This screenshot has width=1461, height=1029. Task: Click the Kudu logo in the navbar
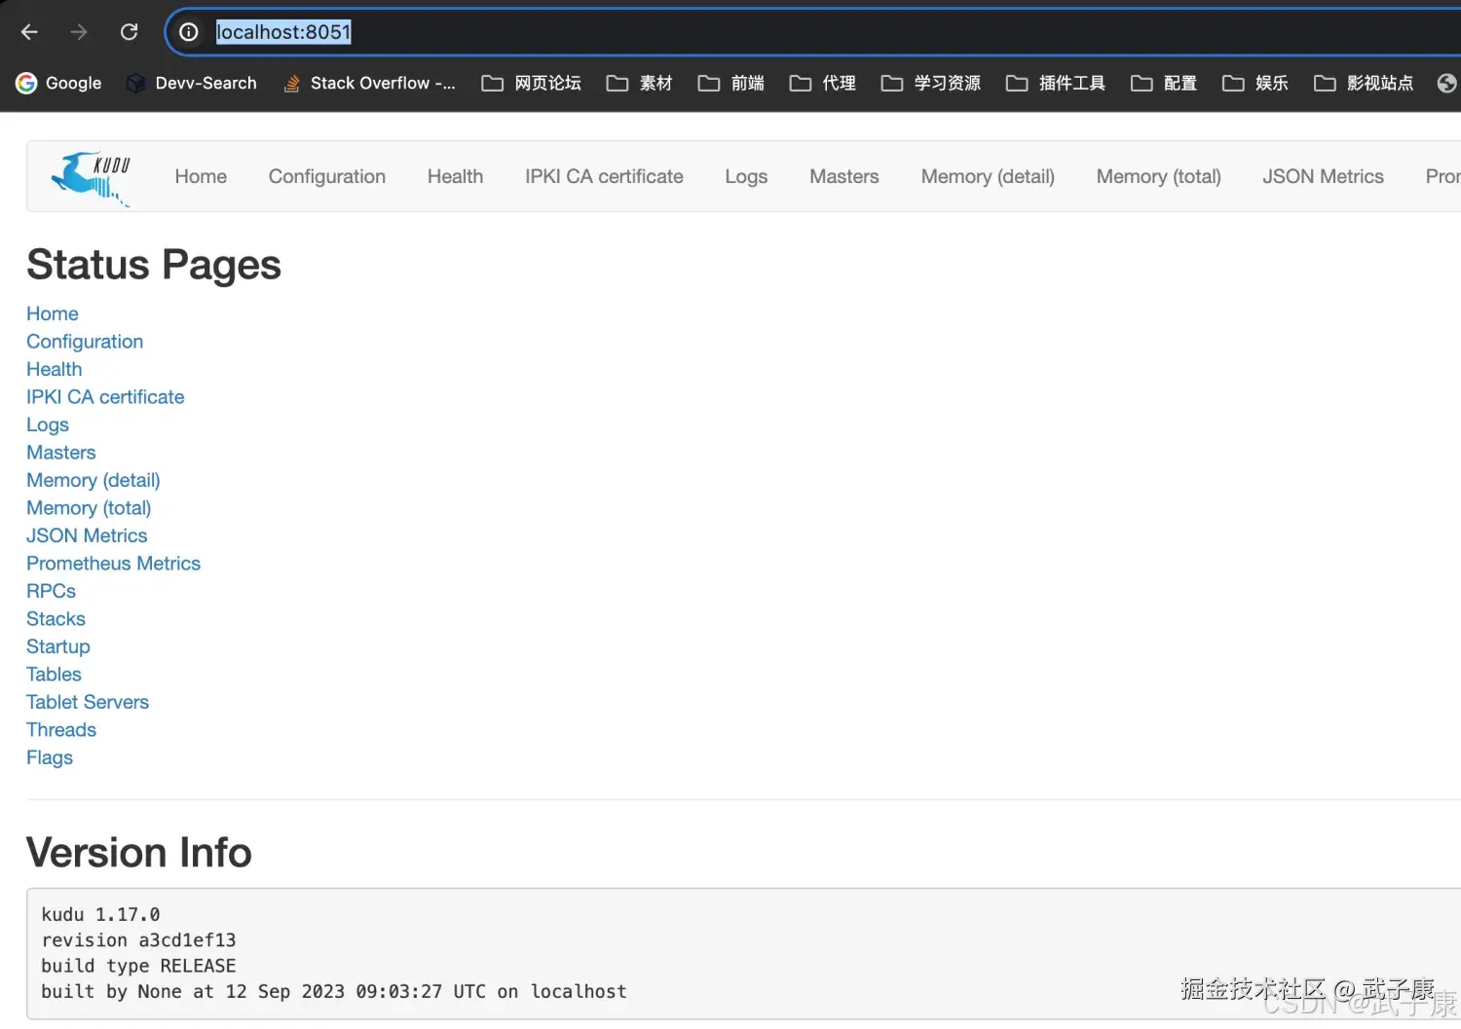[92, 177]
